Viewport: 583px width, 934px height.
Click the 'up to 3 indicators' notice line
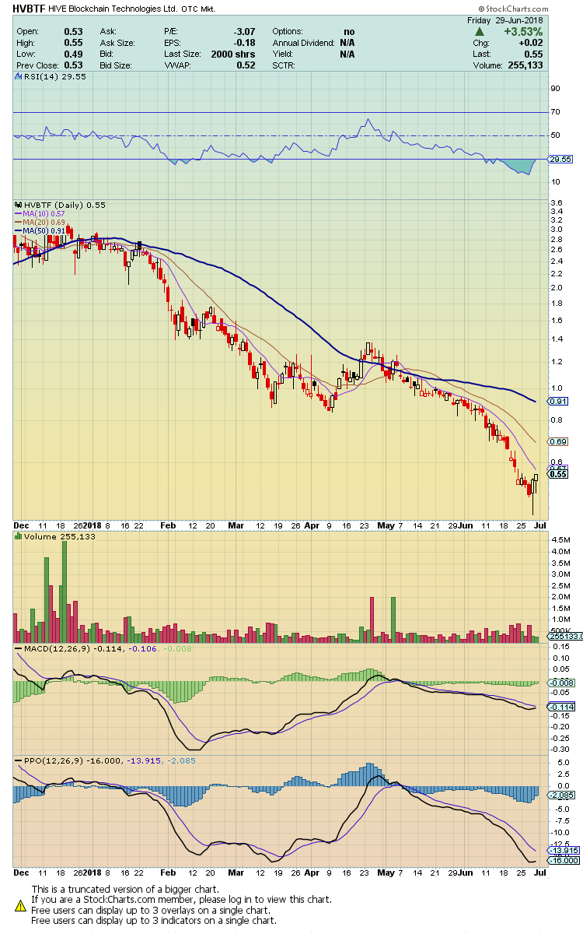[154, 919]
